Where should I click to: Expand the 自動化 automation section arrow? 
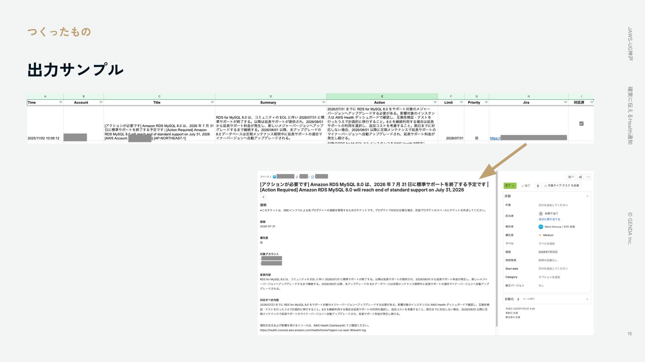click(x=587, y=299)
